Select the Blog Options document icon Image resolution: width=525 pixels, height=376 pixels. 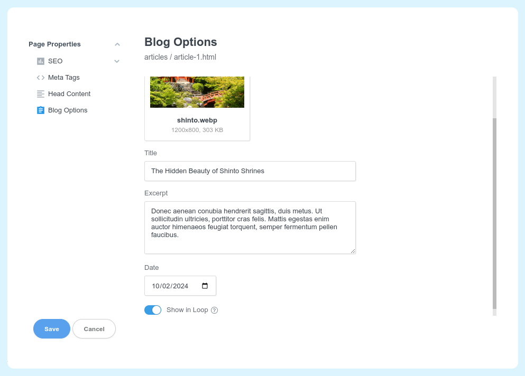(40, 110)
